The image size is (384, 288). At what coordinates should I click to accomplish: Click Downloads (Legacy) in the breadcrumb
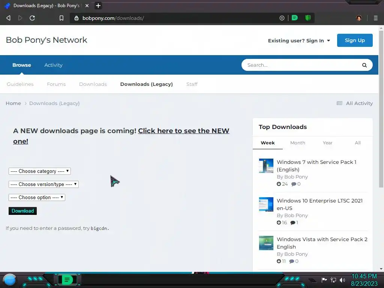pyautogui.click(x=54, y=103)
